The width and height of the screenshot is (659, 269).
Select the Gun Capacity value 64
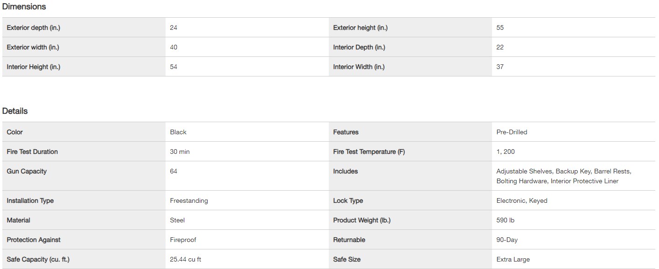(173, 171)
